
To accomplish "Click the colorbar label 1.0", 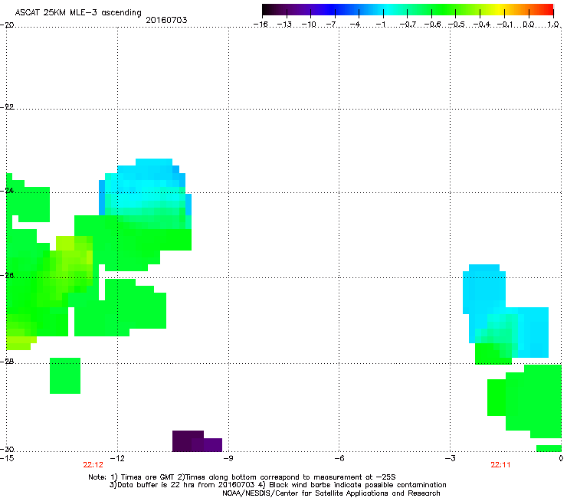I will tap(553, 25).
